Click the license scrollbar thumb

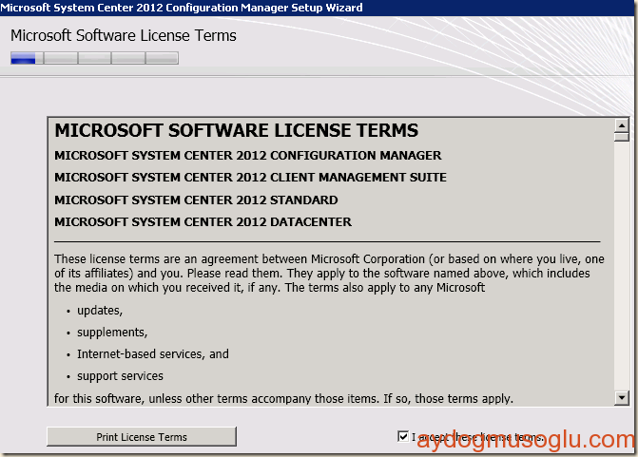pos(621,137)
